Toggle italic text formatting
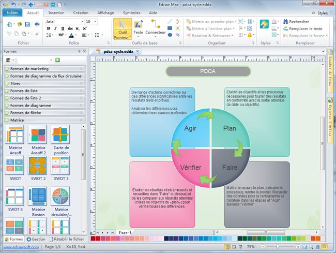336x253 pixels. [55, 28]
